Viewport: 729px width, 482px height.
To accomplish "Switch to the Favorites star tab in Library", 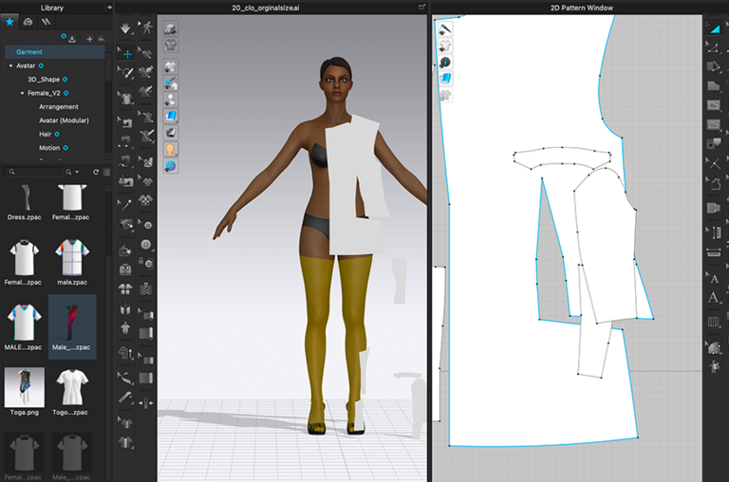I will pyautogui.click(x=11, y=22).
